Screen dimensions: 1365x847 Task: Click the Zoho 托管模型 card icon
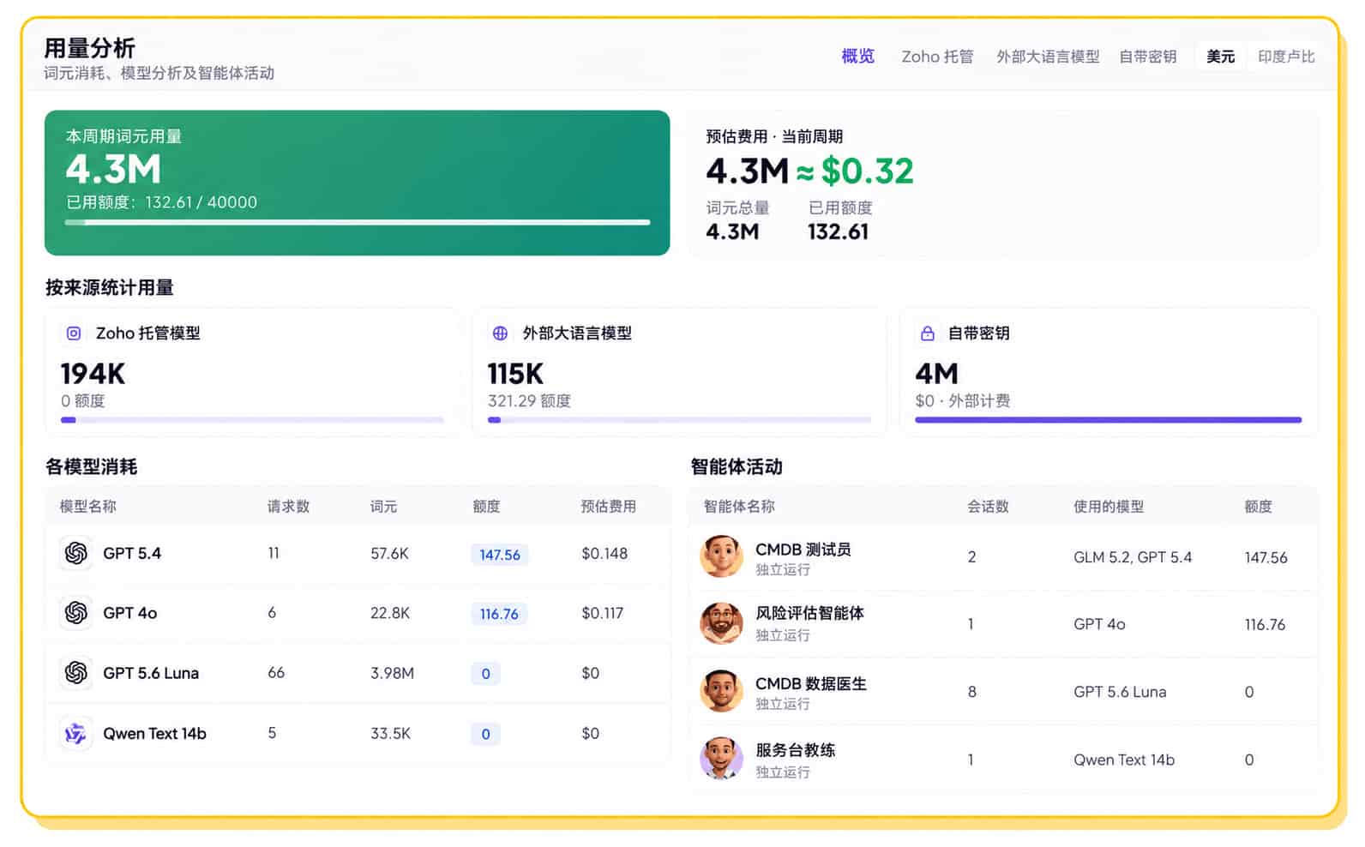74,333
